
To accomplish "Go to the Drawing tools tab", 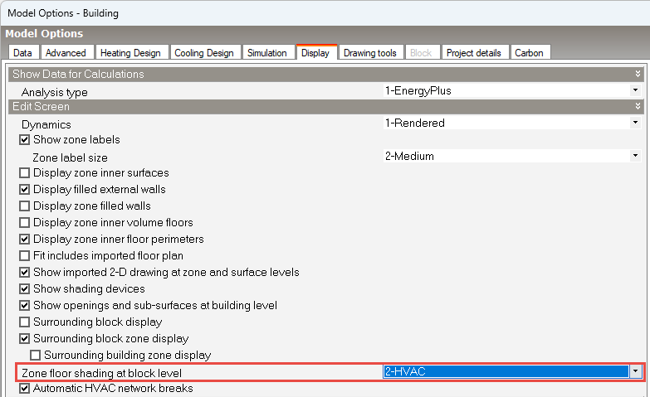I will pyautogui.click(x=369, y=53).
